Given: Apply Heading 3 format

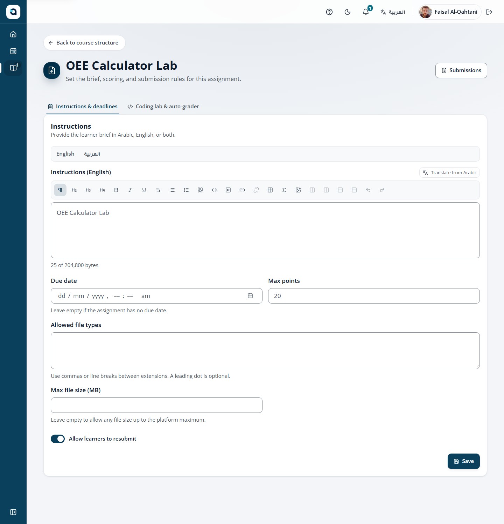Looking at the screenshot, I should point(88,190).
